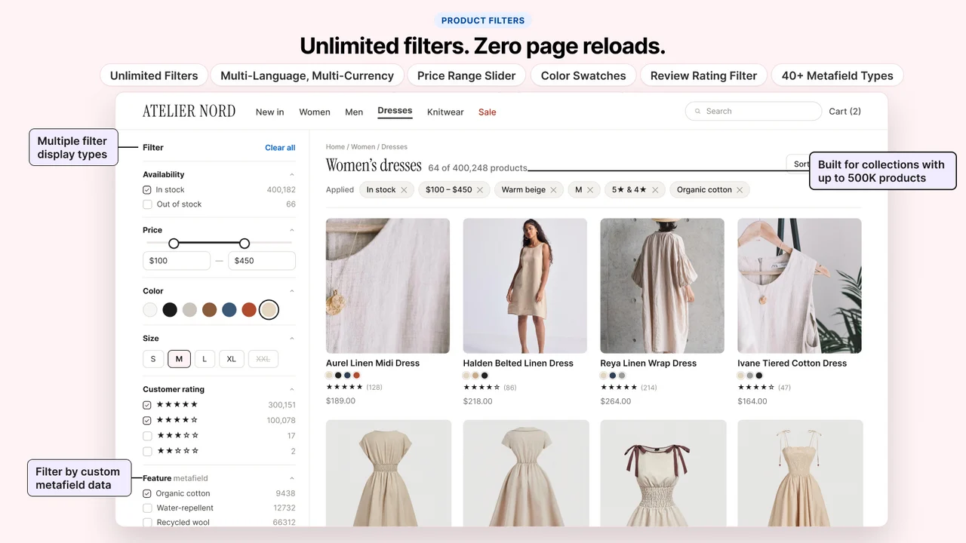Remove the Warm beige filter chip
This screenshot has width=966, height=543.
553,190
